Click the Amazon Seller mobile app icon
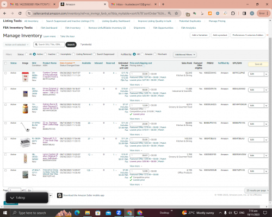 tap(60, 195)
